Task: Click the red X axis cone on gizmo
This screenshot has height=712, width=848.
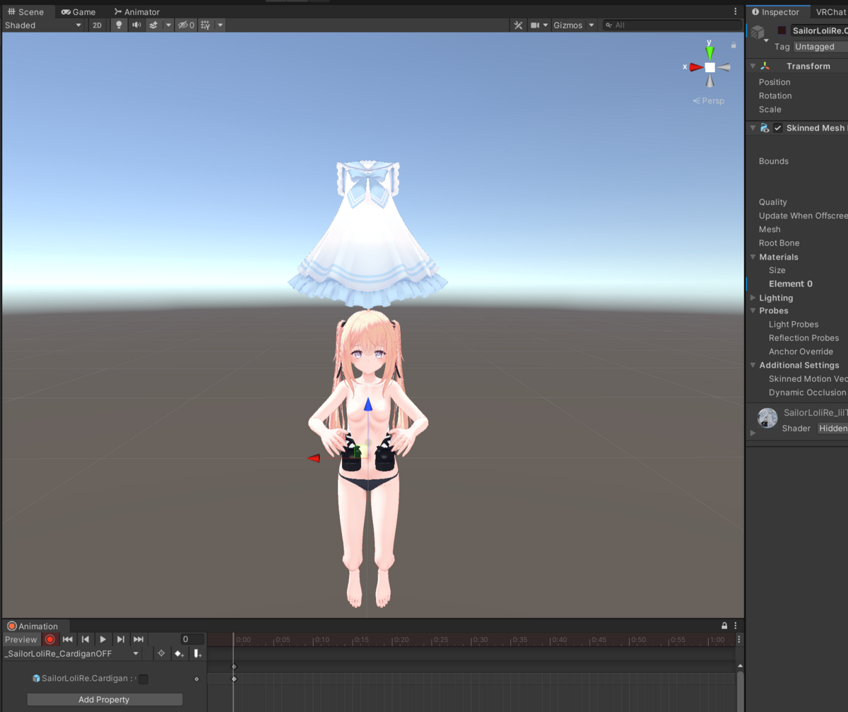Action: point(695,67)
